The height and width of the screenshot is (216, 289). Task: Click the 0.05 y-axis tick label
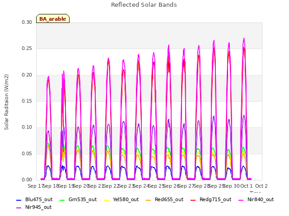pos(27,153)
